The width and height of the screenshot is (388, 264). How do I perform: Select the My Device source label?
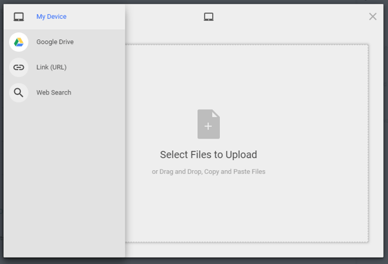click(52, 17)
